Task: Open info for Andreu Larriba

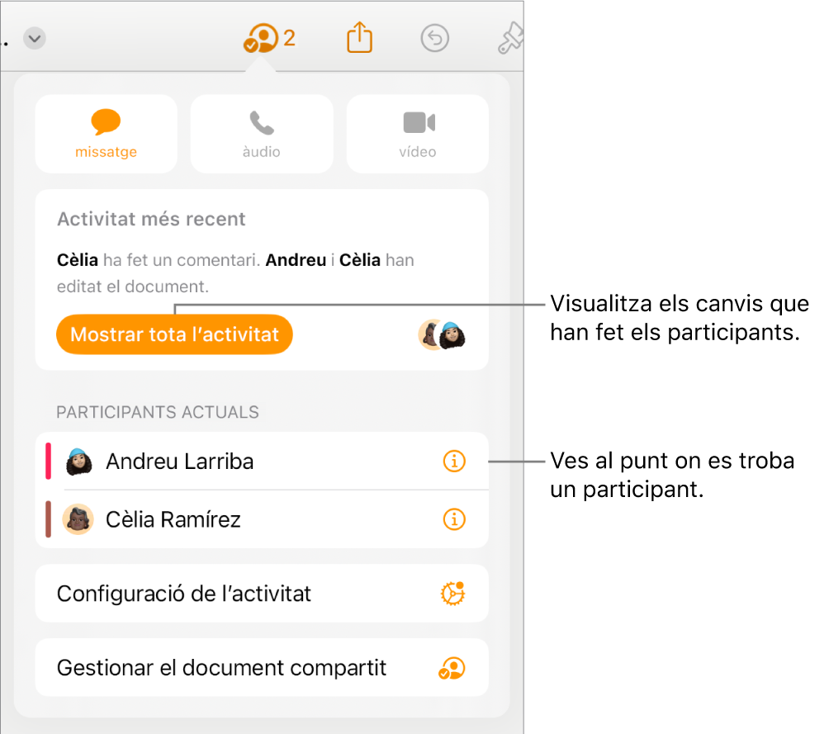Action: pos(454,462)
